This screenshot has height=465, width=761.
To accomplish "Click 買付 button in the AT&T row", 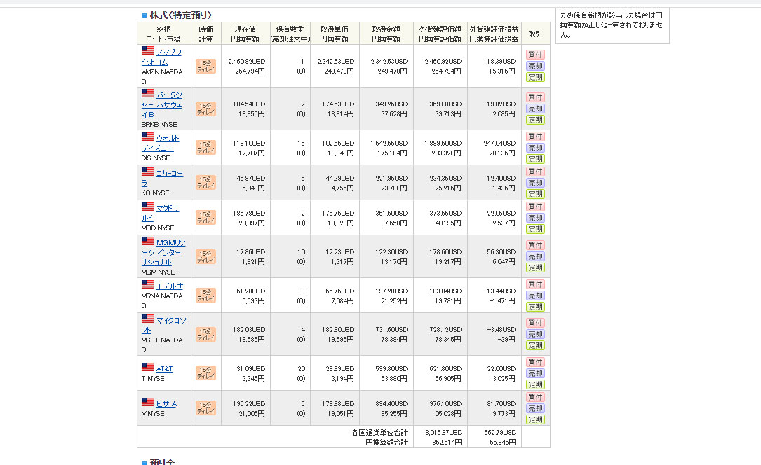I will [x=535, y=362].
